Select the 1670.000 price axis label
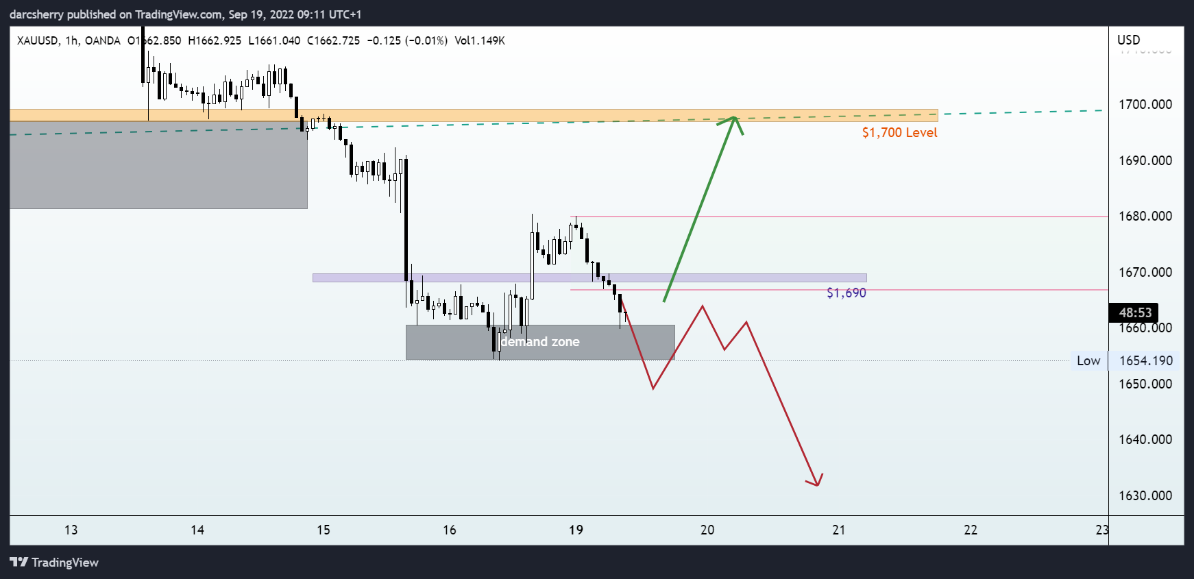Image resolution: width=1194 pixels, height=579 pixels. 1145,272
